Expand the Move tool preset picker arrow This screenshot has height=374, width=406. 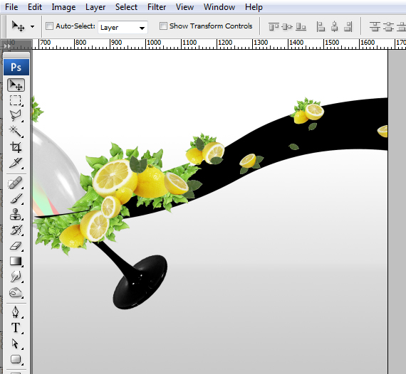32,26
